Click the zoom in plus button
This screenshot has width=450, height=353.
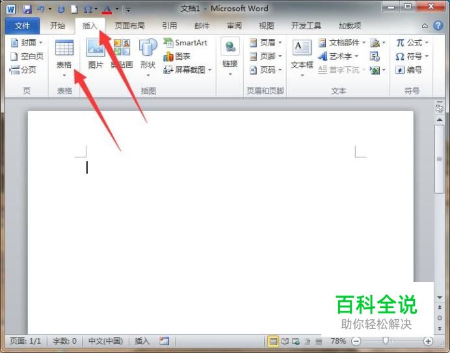[x=428, y=341]
